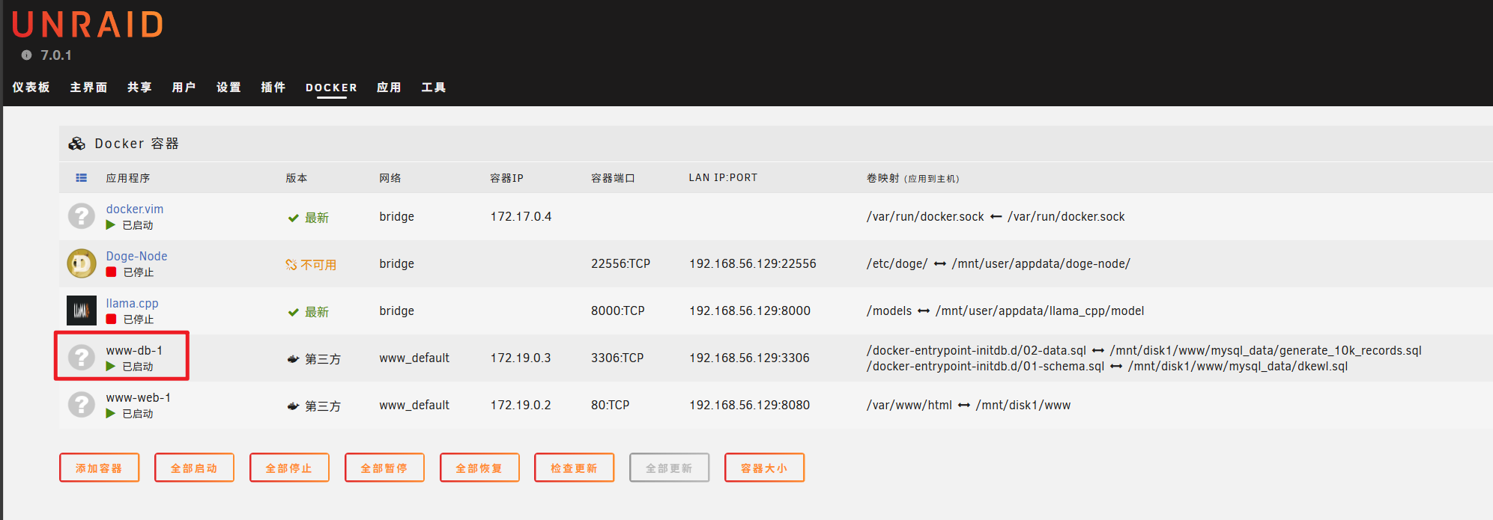The width and height of the screenshot is (1493, 520).
Task: Click the green play icon under www-web-1
Action: pos(111,414)
